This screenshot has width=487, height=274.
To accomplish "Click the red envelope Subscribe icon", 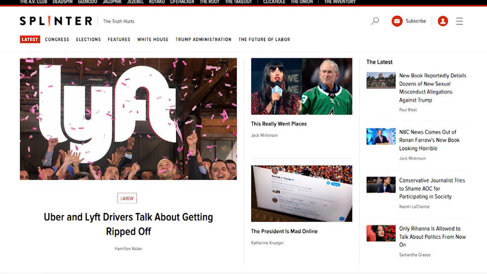I will pyautogui.click(x=397, y=21).
